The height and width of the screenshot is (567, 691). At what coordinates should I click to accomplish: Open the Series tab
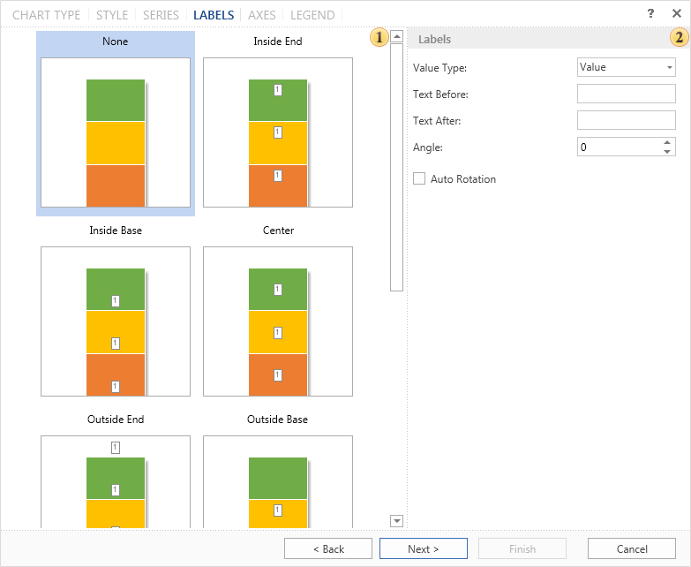click(160, 15)
